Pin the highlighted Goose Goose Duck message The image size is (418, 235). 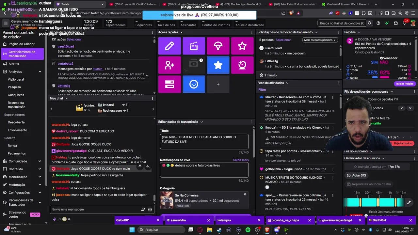[x=140, y=166]
